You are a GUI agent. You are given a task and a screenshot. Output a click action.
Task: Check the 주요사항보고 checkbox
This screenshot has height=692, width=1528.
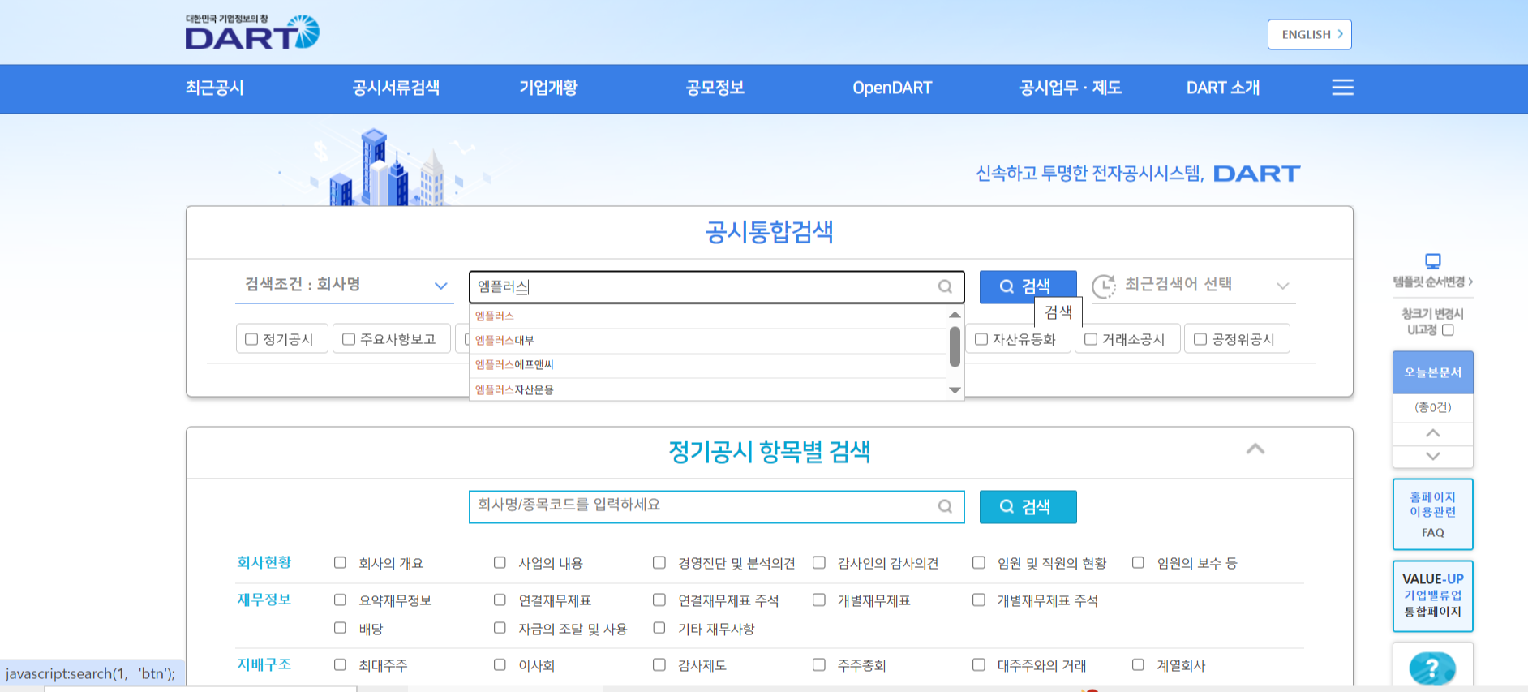[349, 339]
